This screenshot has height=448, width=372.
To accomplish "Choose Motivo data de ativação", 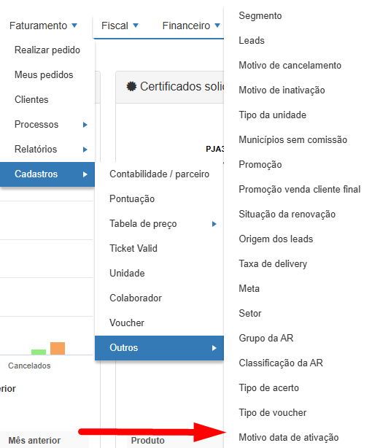I will [x=289, y=438].
